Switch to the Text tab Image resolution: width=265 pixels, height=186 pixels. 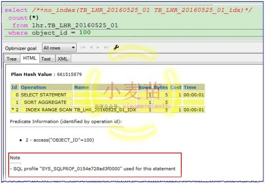pyautogui.click(x=46, y=59)
